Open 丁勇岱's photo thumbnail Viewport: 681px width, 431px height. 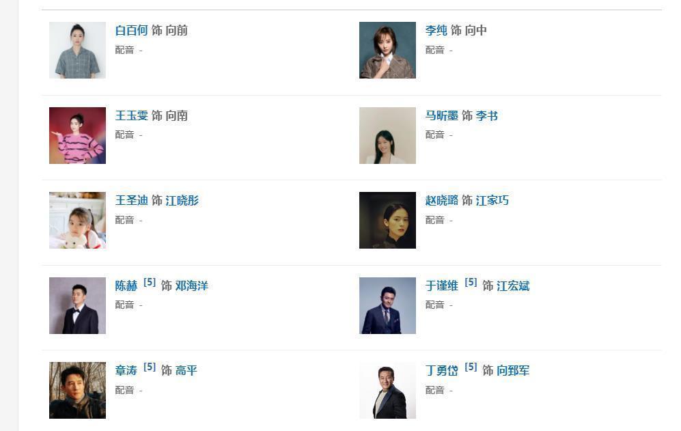click(x=387, y=390)
